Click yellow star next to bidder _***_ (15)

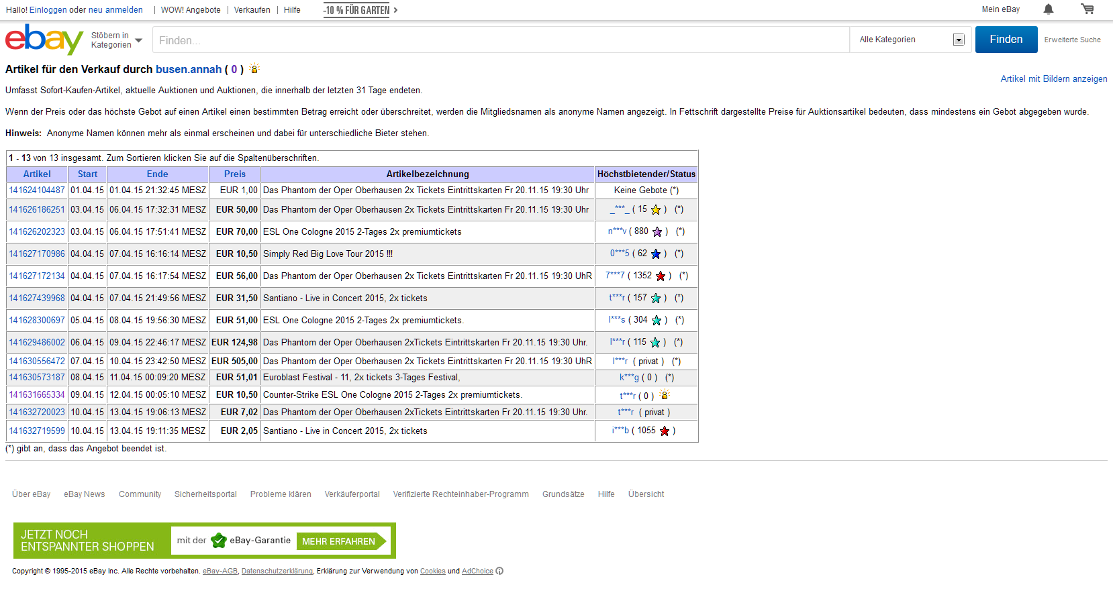(656, 210)
